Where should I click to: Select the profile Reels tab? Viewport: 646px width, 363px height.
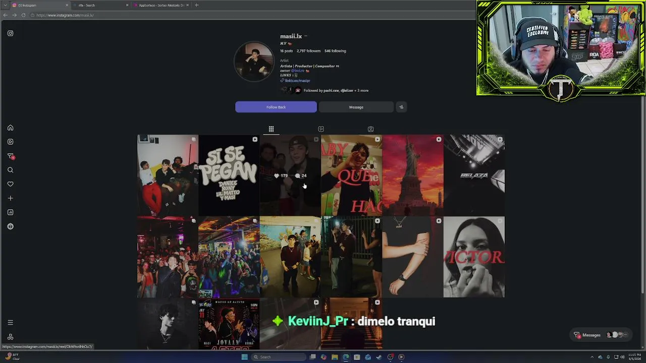point(321,129)
